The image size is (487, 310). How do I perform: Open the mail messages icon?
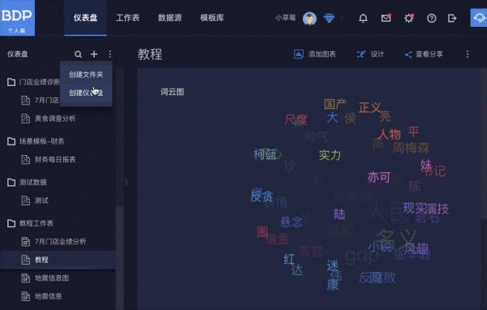coord(386,18)
